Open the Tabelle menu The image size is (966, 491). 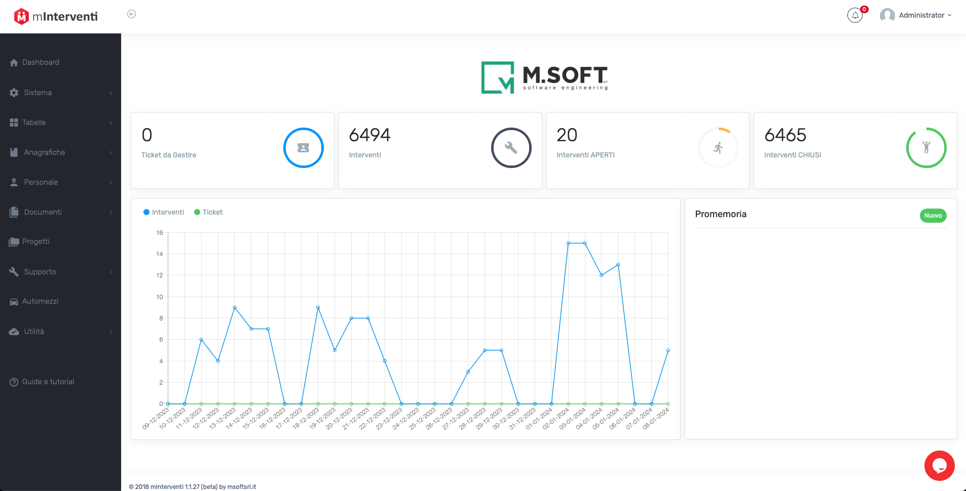34,122
